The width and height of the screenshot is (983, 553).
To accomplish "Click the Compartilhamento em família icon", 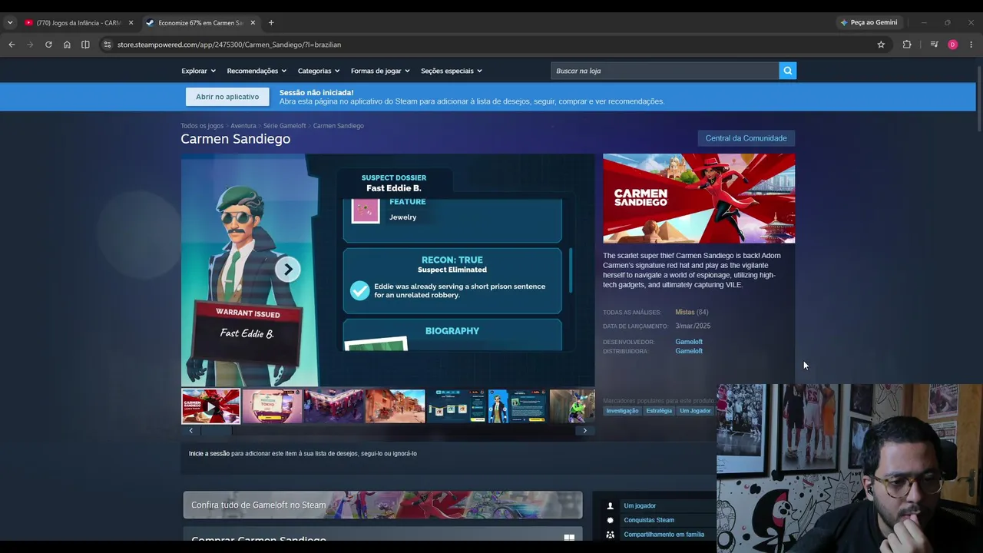I will click(611, 535).
